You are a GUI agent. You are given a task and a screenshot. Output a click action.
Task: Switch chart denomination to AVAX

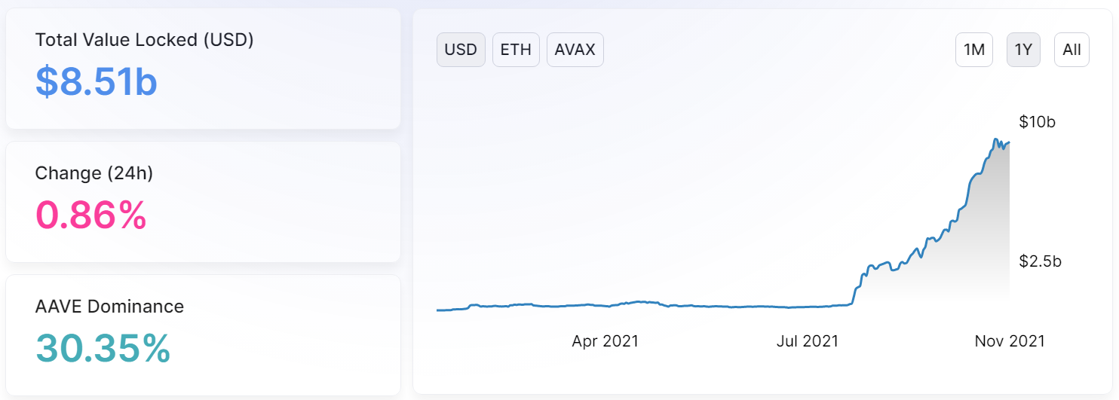[x=575, y=50]
